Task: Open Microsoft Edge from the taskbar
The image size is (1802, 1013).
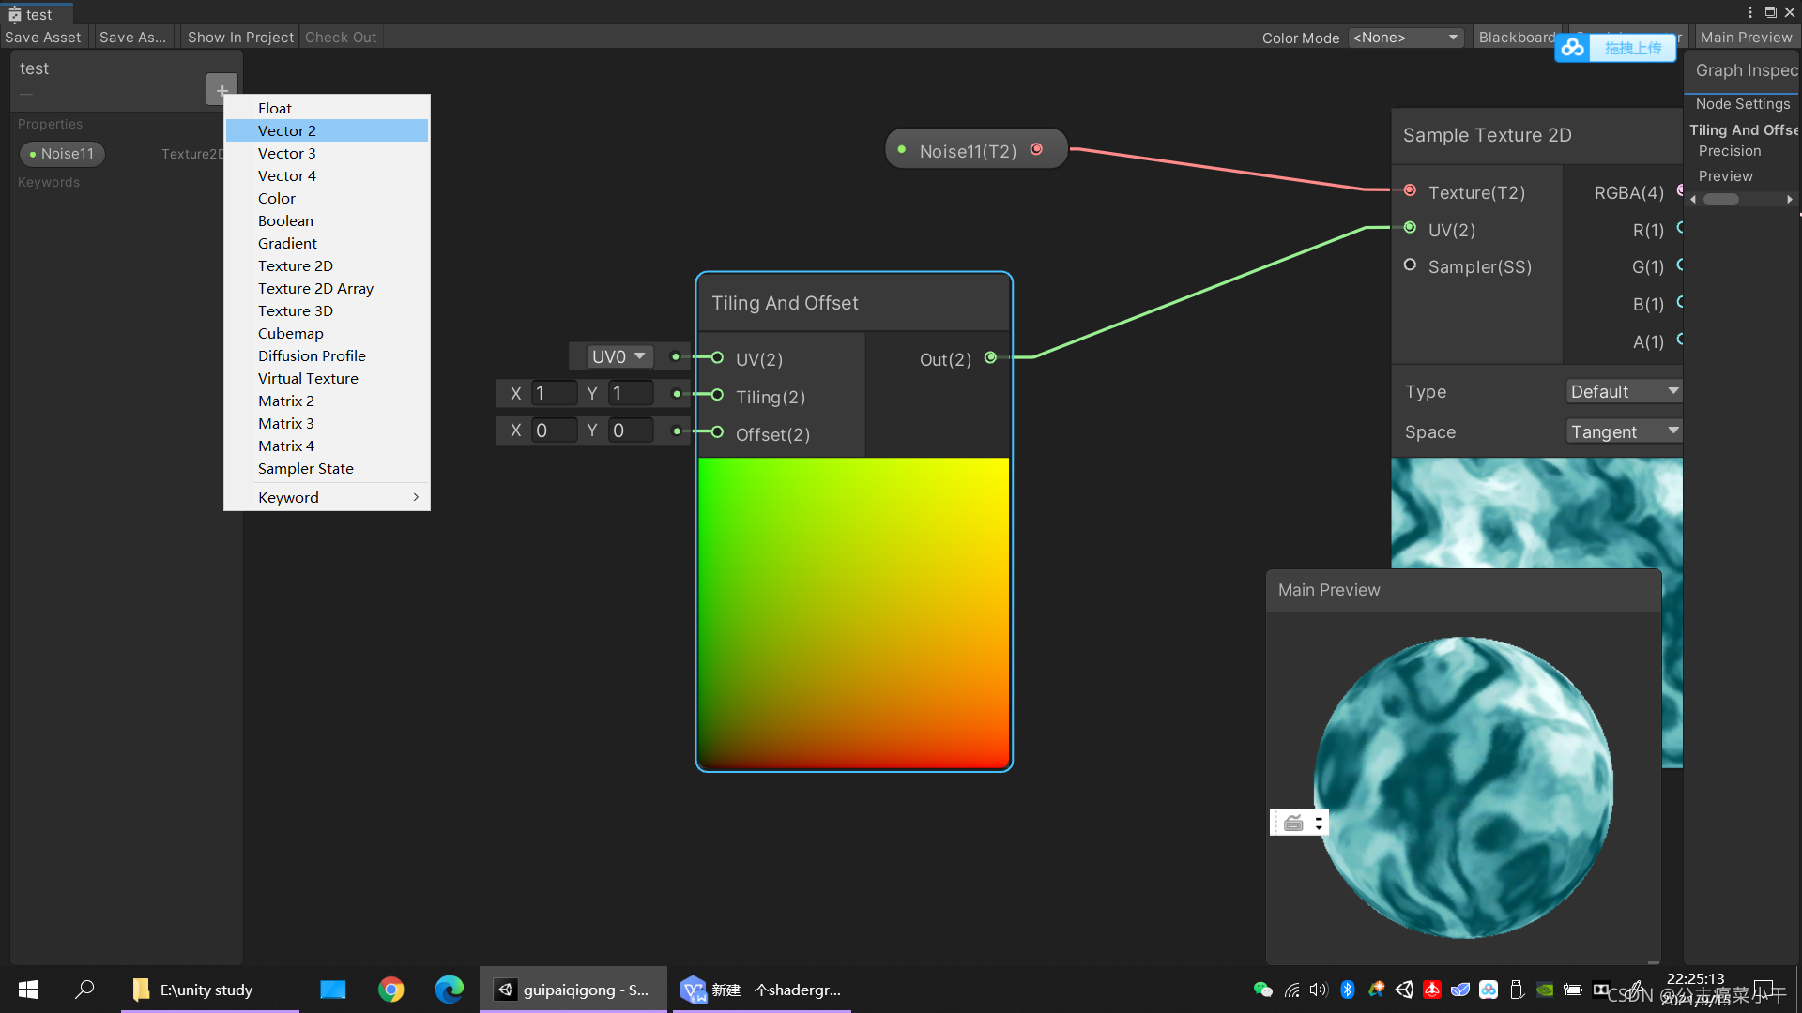Action: coord(449,990)
